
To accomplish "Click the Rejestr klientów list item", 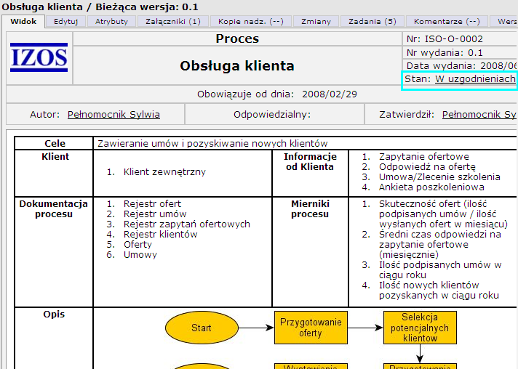I will point(160,235).
